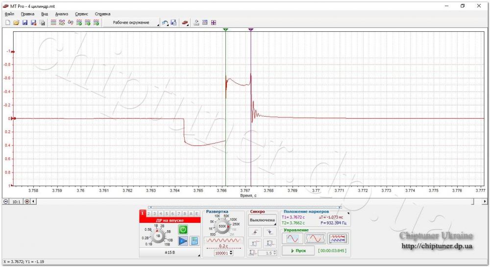The height and width of the screenshot is (267, 490).
Task: Open the Справка menu
Action: 102,14
